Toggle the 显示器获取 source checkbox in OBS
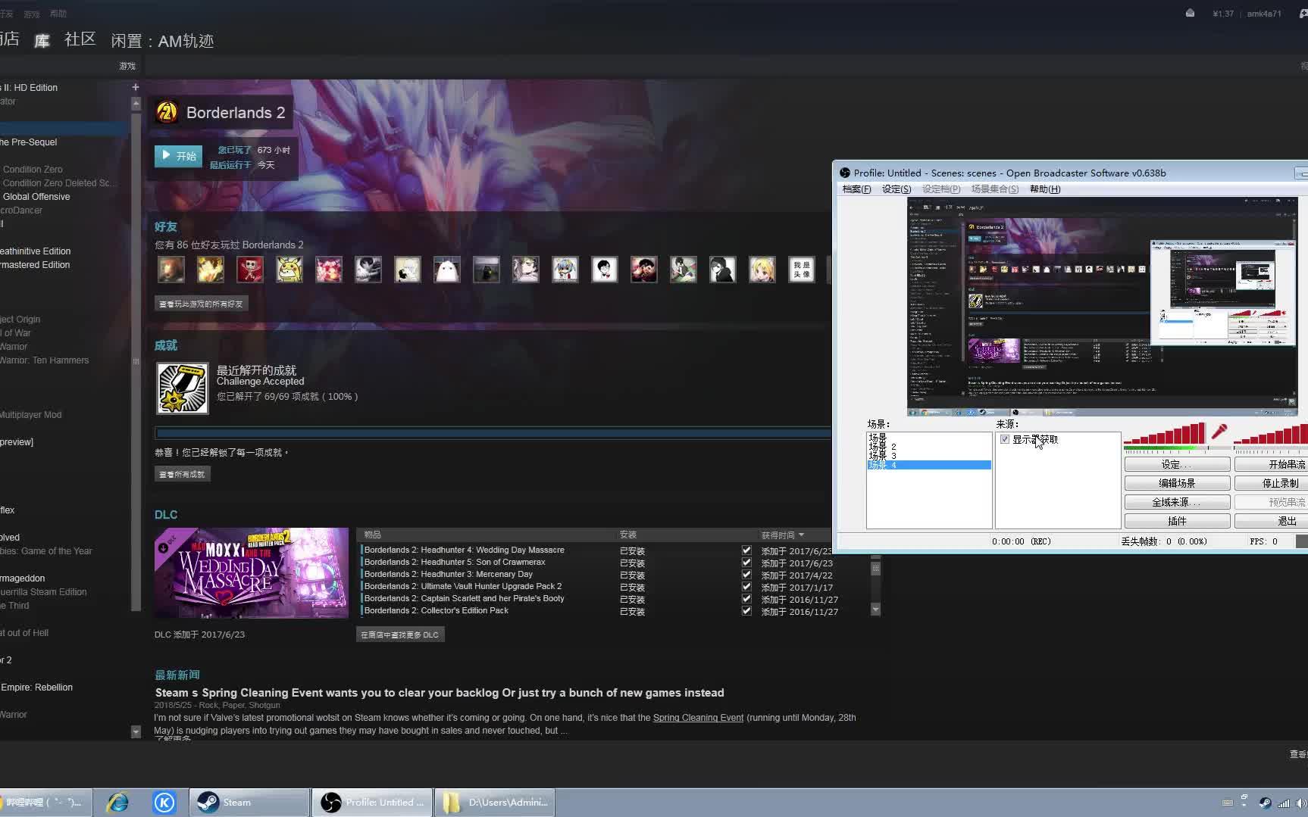 (x=1005, y=439)
